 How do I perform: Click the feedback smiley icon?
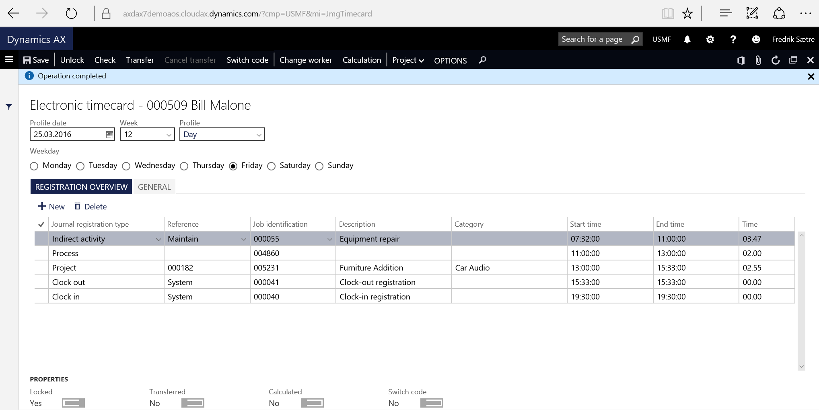click(756, 39)
